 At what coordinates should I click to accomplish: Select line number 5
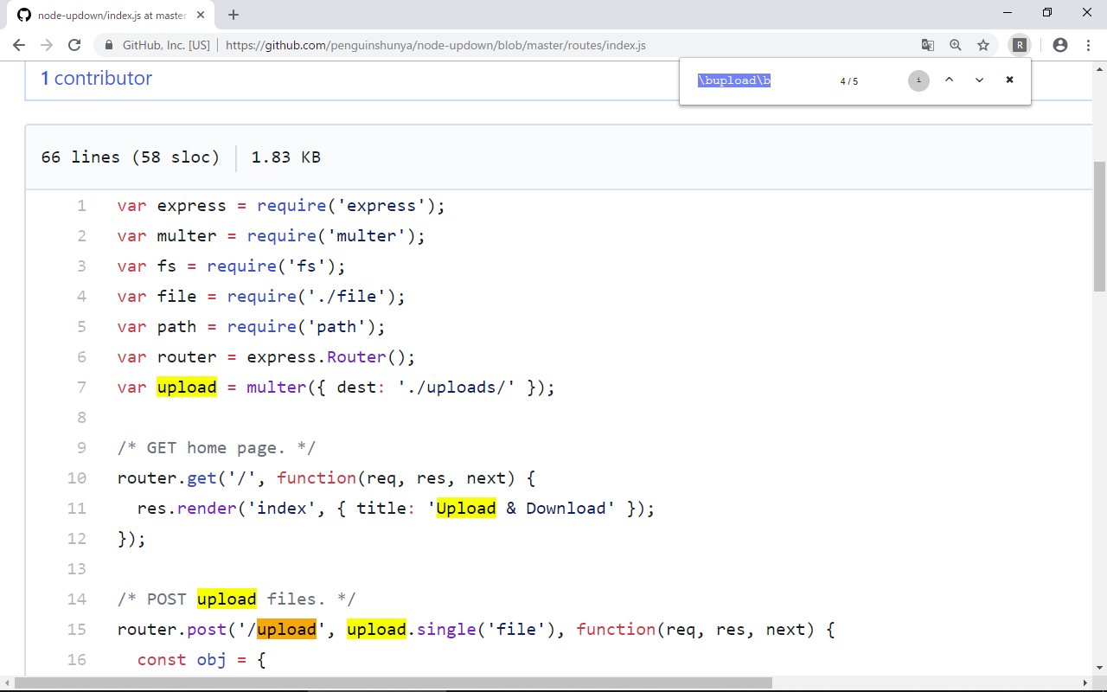coord(81,327)
